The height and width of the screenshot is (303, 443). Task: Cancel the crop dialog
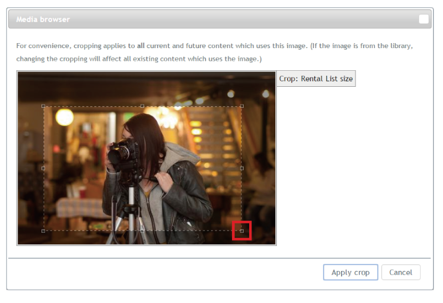coord(400,272)
